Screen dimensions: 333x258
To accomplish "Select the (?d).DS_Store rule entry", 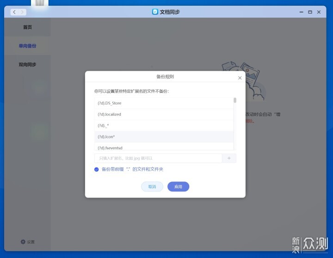I will click(x=163, y=103).
